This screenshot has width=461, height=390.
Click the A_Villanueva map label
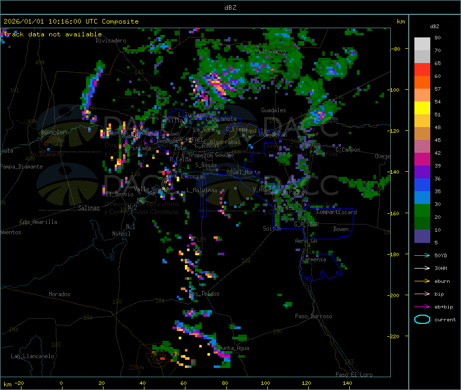tap(267, 51)
